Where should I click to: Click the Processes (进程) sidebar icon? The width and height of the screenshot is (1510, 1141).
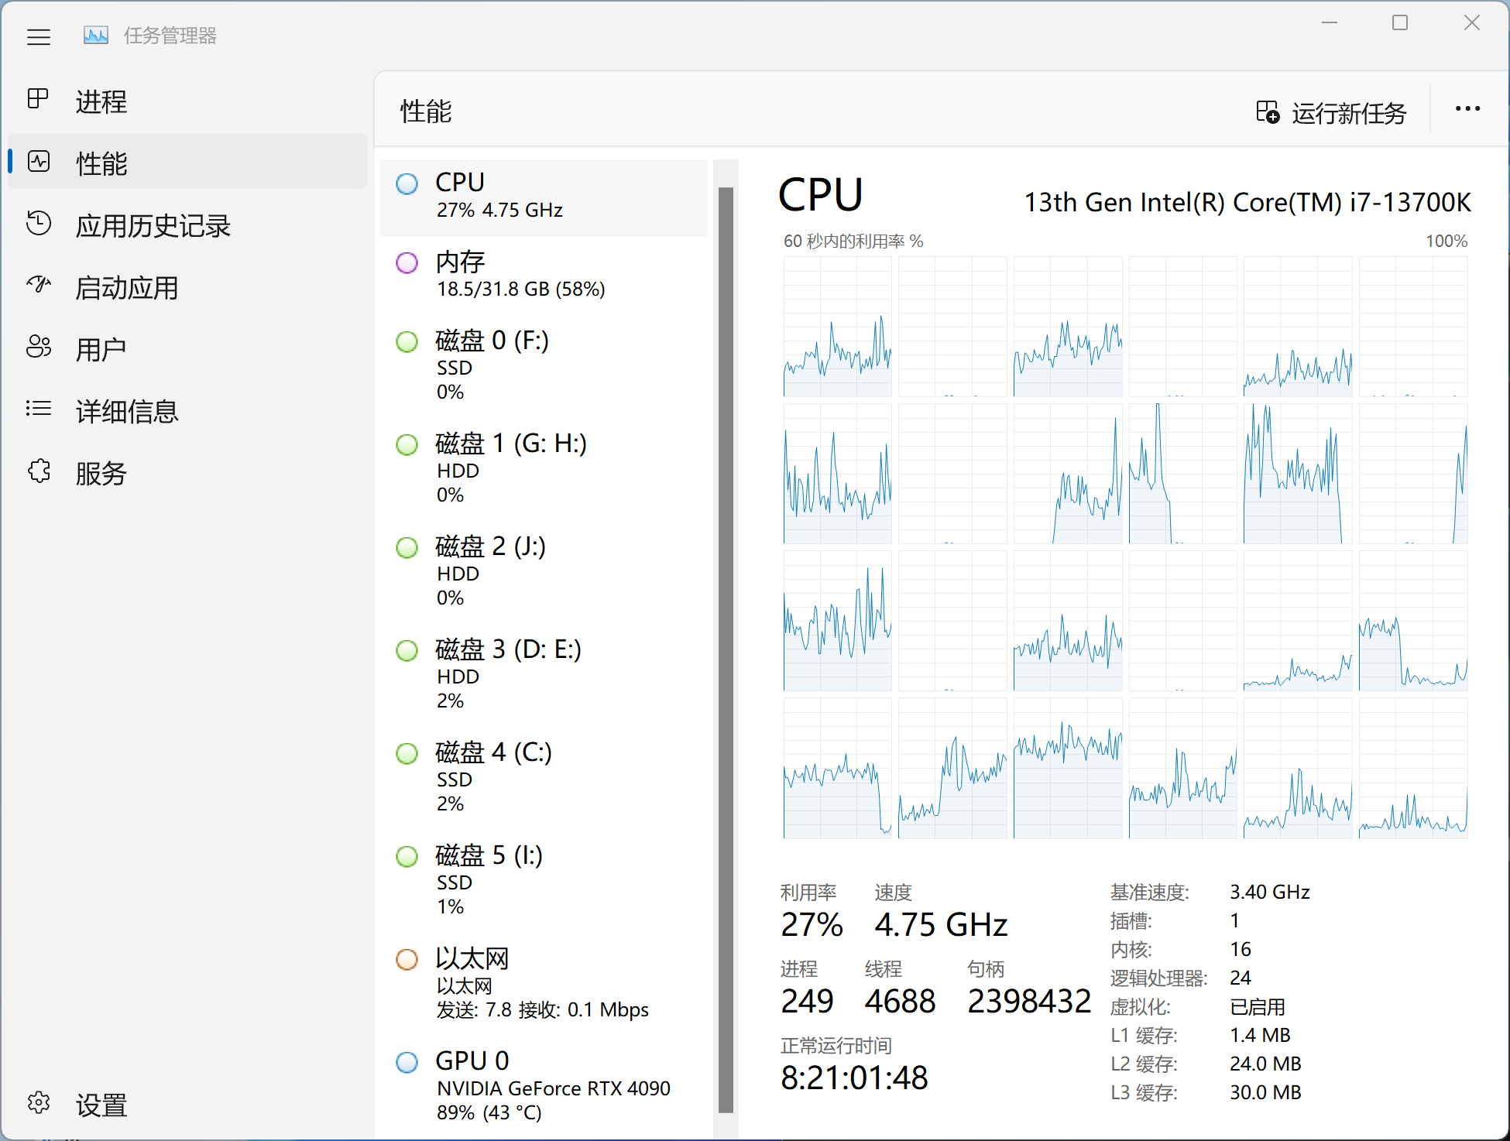(38, 99)
